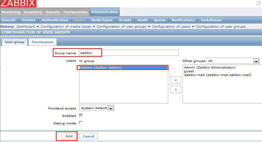262x142 pixels.
Task: Open the Authentication submenu
Action: tap(55, 20)
